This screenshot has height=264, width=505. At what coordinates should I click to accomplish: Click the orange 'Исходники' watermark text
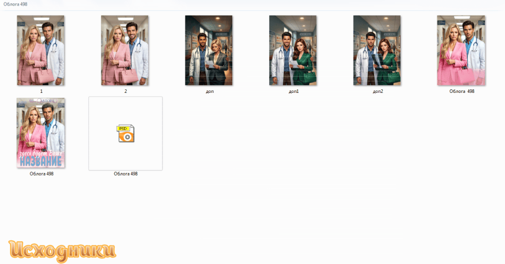pos(62,251)
